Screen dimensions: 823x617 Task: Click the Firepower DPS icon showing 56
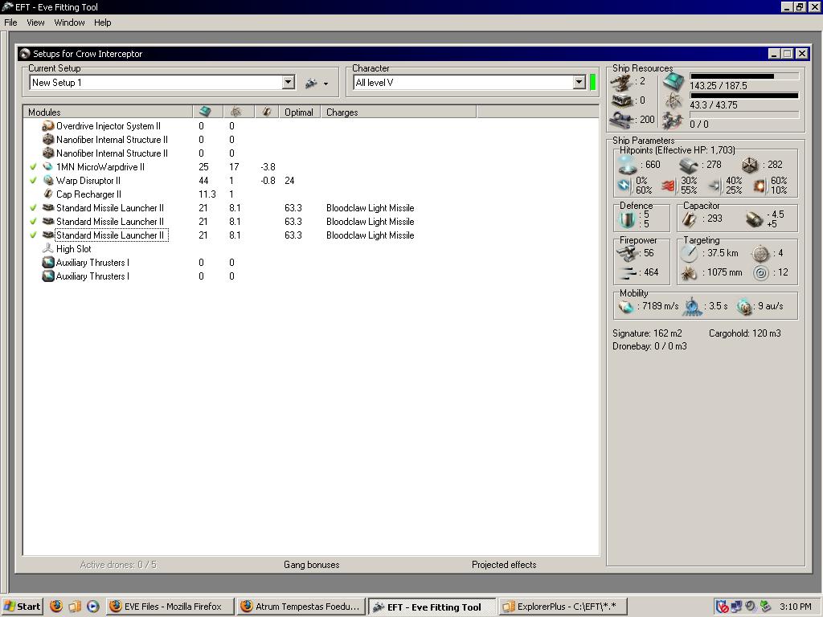(626, 253)
